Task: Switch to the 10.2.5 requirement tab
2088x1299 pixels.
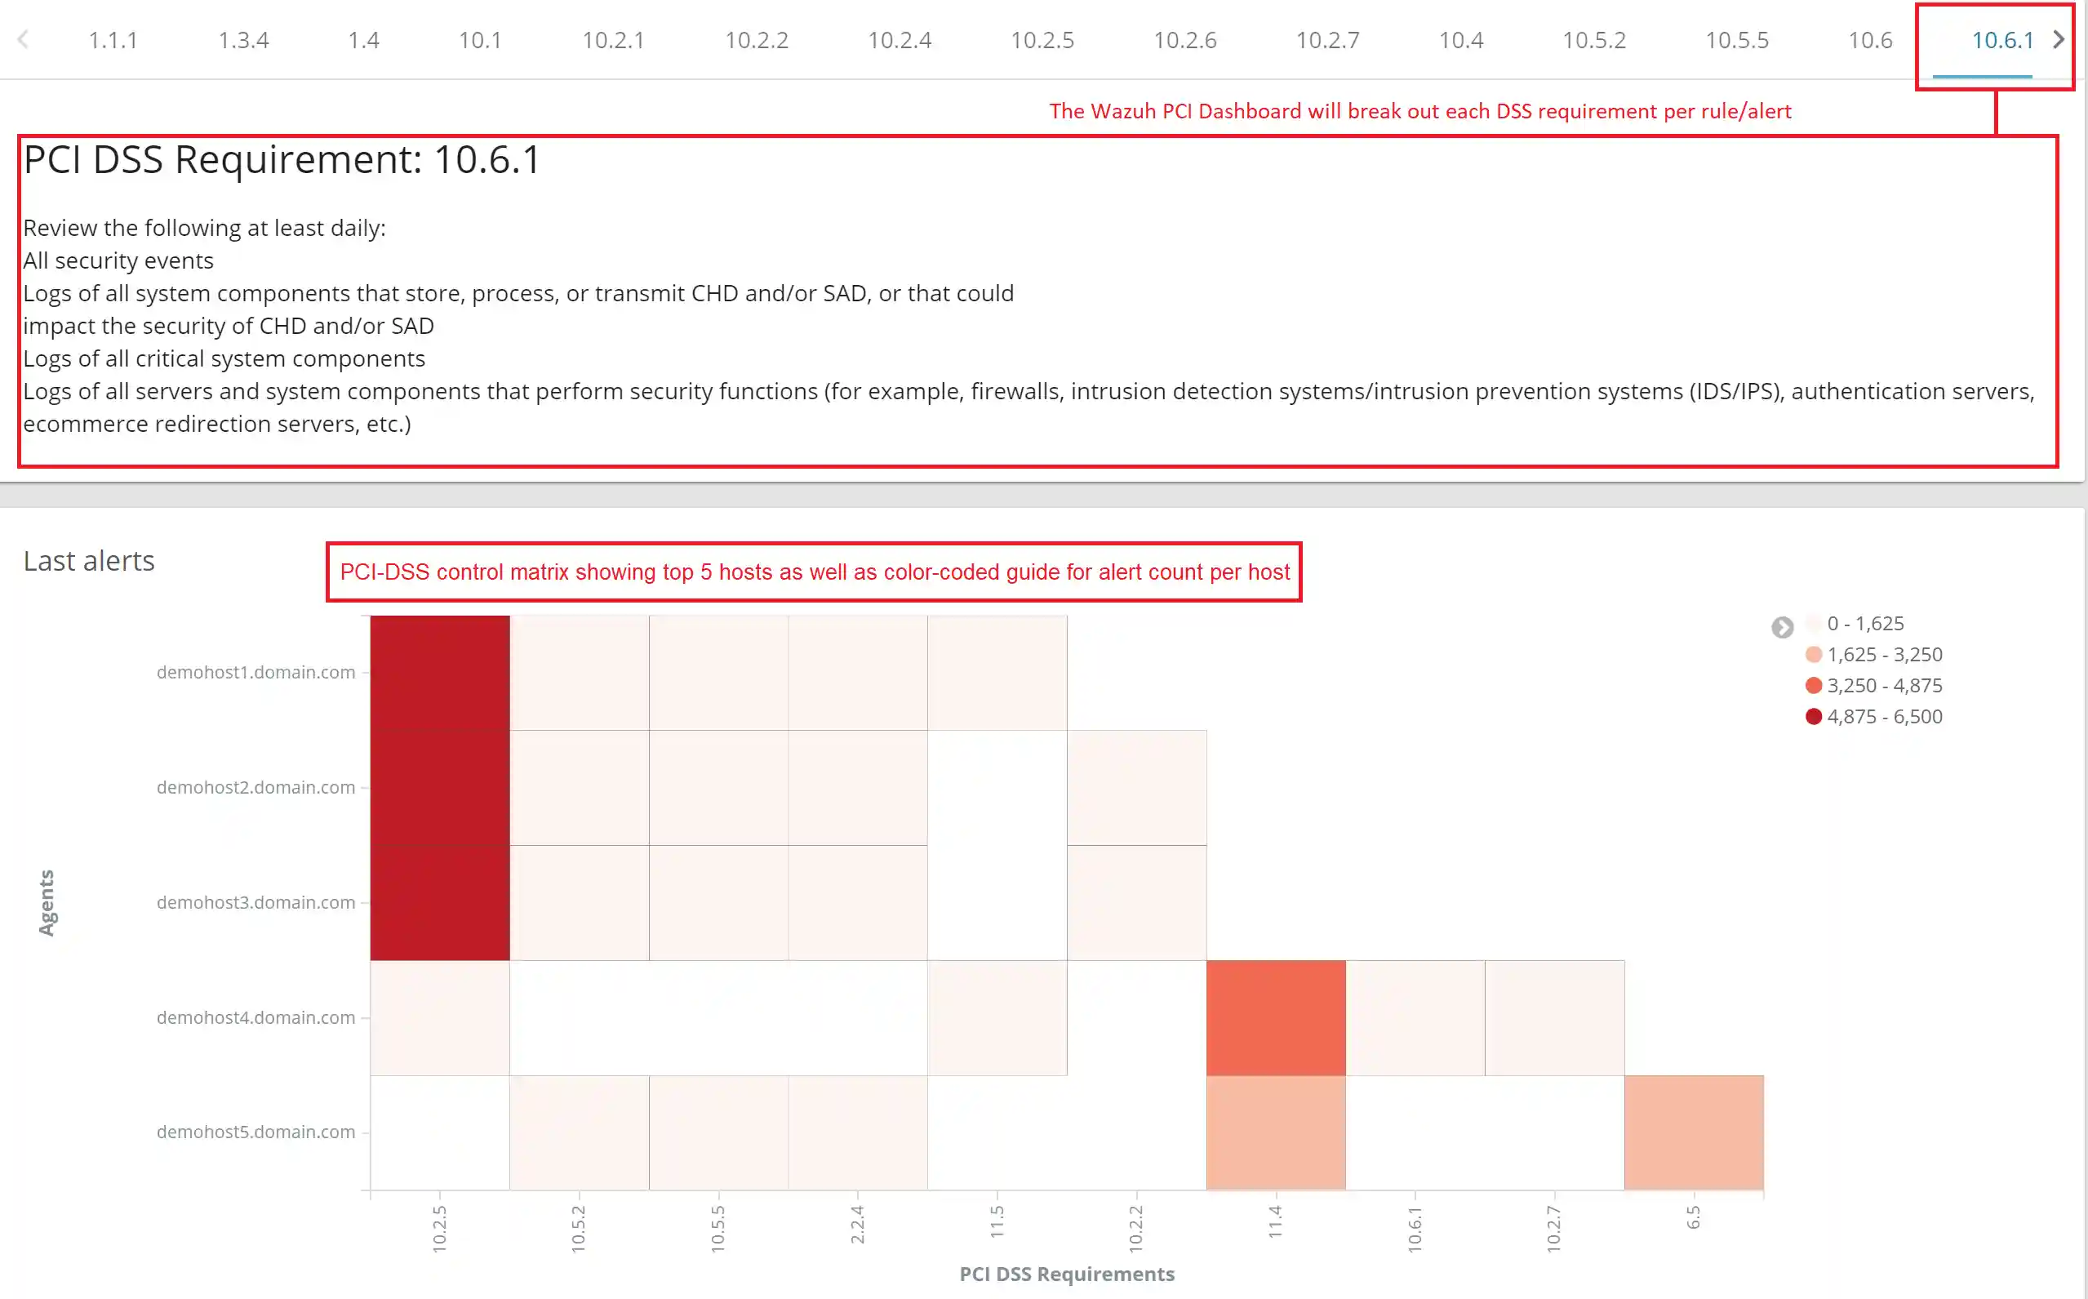Action: pos(1042,40)
